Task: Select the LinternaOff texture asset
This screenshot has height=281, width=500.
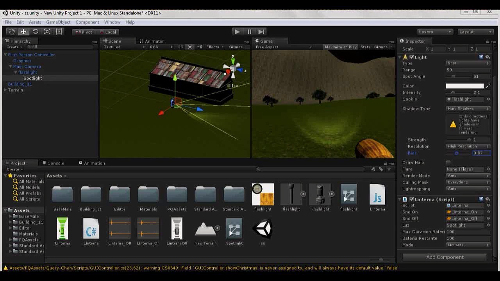Action: point(177,231)
